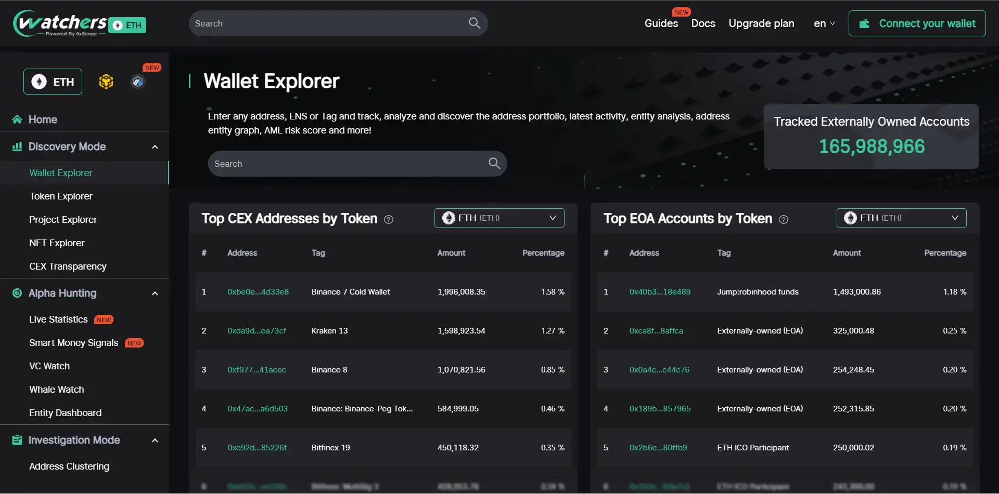Viewport: 999px width, 494px height.
Task: Open the EOA token dropdown
Action: (x=901, y=218)
